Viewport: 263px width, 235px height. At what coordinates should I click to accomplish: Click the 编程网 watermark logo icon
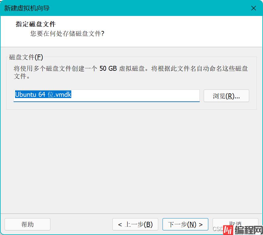228,229
